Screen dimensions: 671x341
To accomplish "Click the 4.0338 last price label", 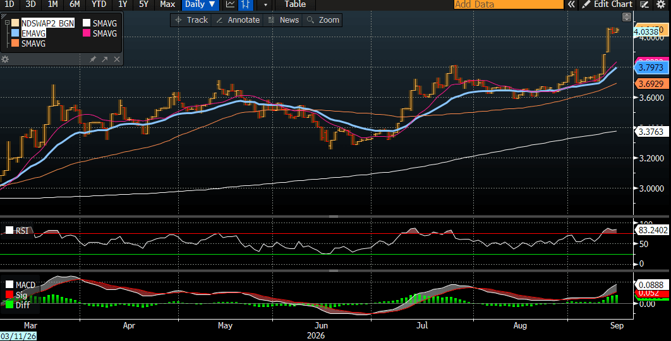I will (x=647, y=32).
